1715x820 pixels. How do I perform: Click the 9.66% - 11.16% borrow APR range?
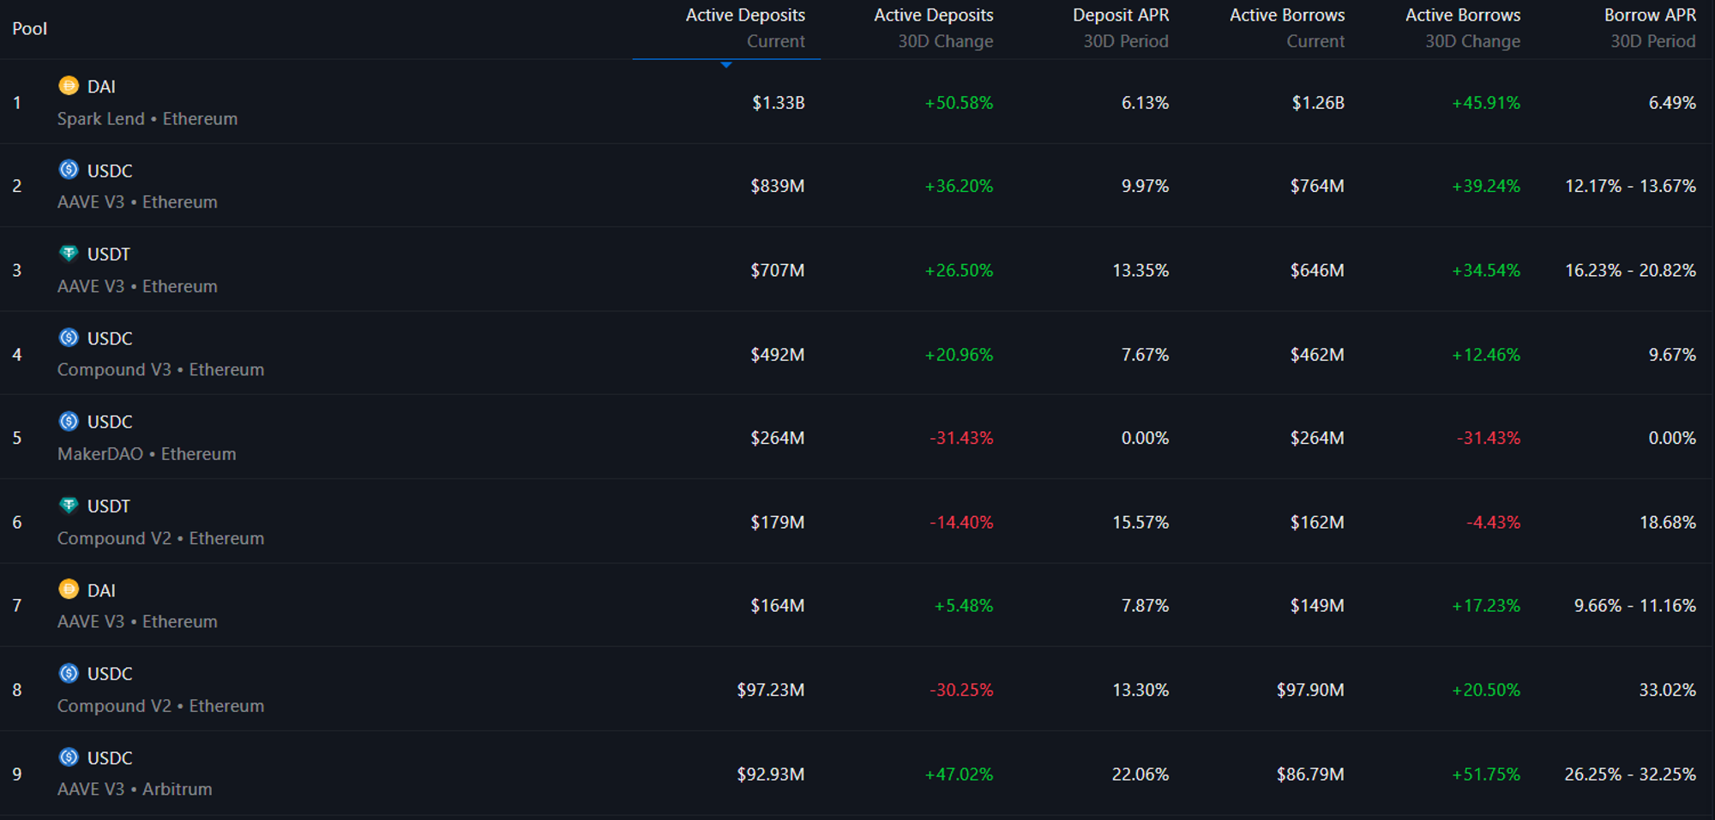[x=1635, y=606]
